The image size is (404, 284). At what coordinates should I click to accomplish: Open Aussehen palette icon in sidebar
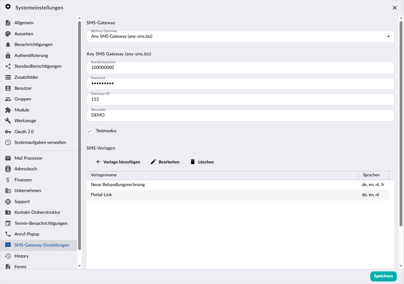coord(8,34)
